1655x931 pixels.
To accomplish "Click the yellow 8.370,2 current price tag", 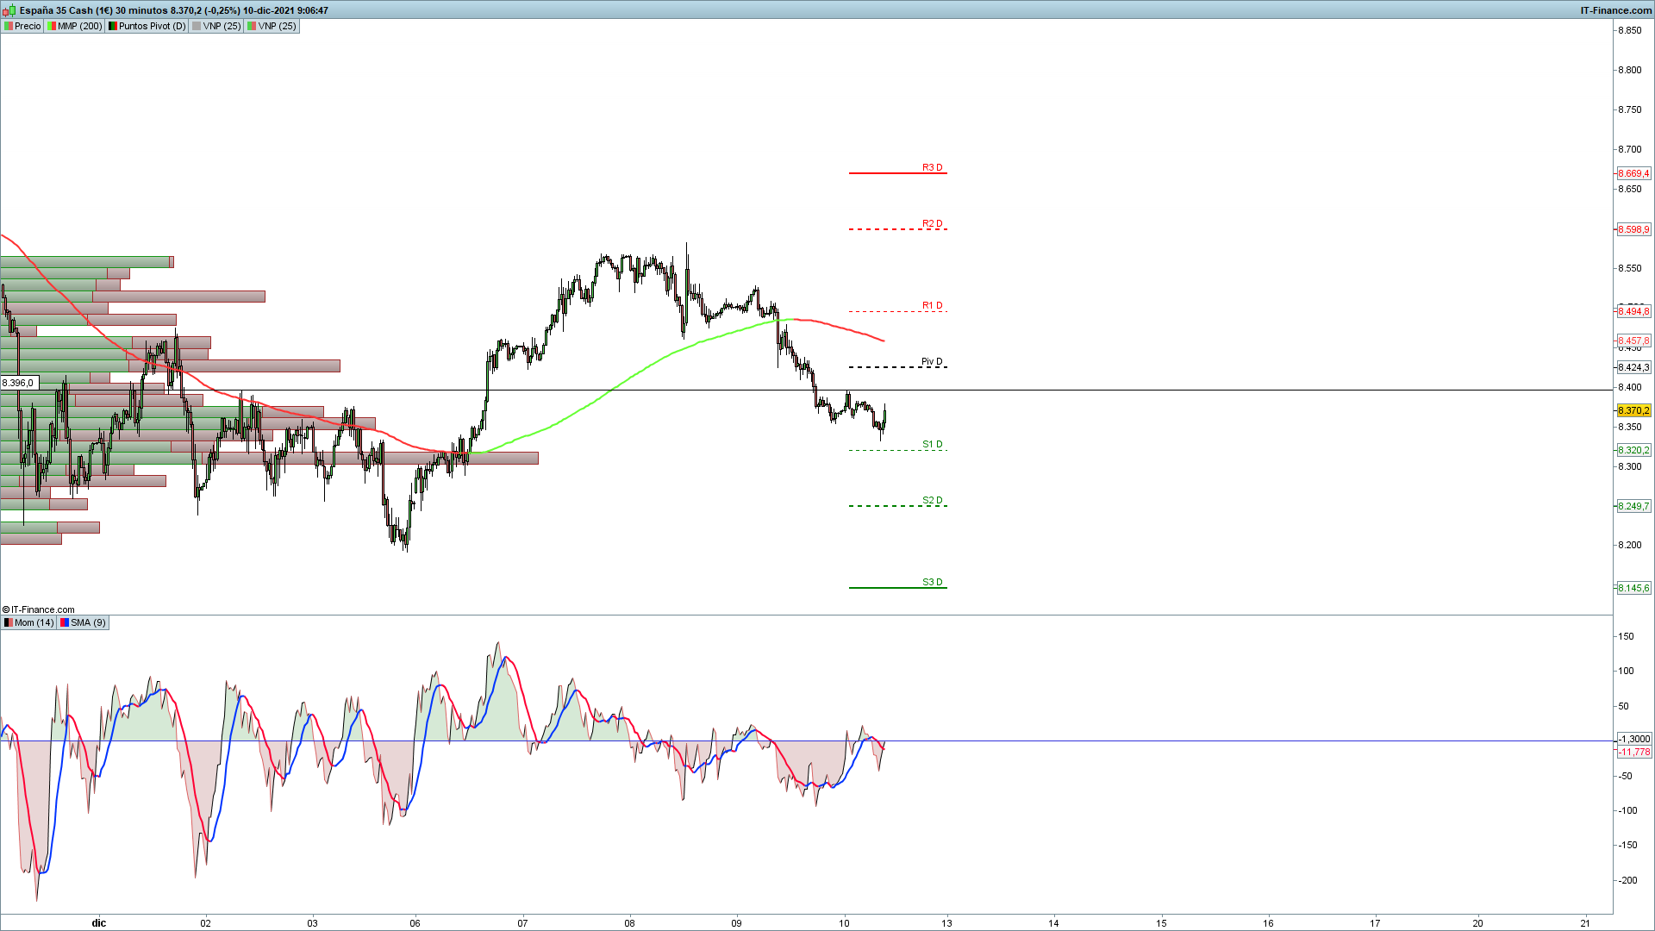I will point(1633,410).
